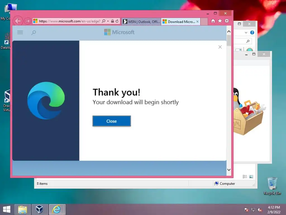Image resolution: width=286 pixels, height=215 pixels.
Task: Click the Edge logo image
Action: (46, 101)
